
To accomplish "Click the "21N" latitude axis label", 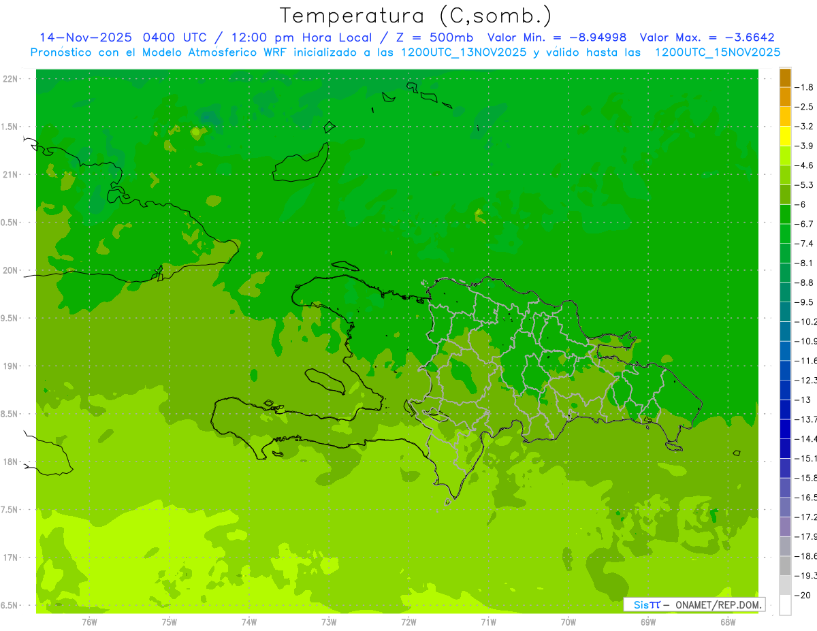I will tap(10, 175).
